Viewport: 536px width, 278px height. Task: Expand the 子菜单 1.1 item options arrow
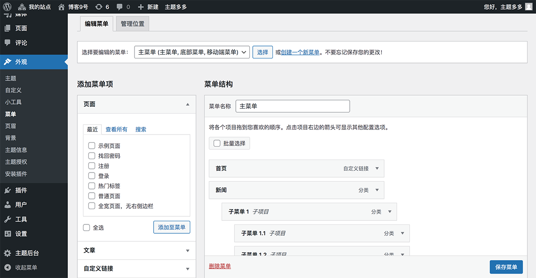[x=402, y=233]
